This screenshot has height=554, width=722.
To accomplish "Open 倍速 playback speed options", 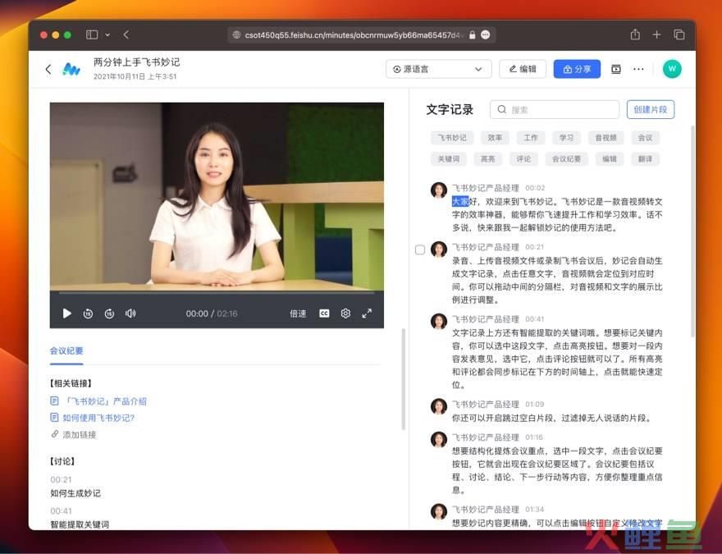I will [298, 314].
